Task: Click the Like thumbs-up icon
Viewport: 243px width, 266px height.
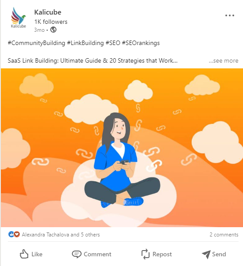Action: coord(24,254)
